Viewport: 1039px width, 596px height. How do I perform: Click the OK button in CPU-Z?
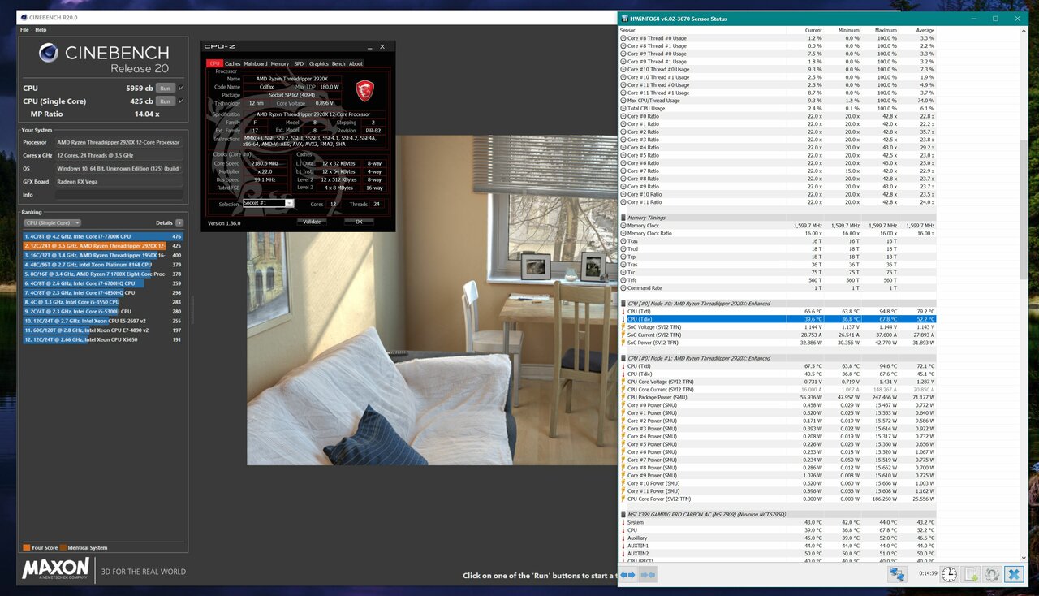[x=359, y=222]
